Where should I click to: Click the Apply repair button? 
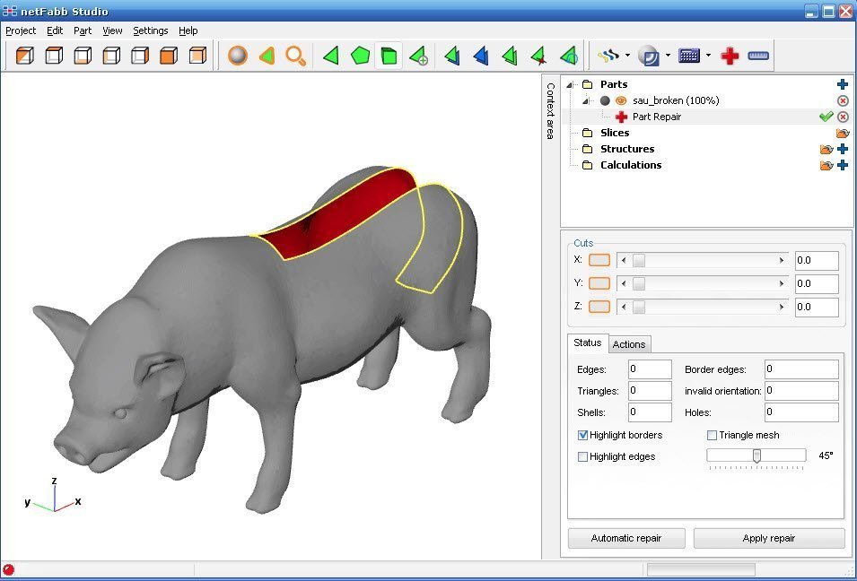point(768,538)
